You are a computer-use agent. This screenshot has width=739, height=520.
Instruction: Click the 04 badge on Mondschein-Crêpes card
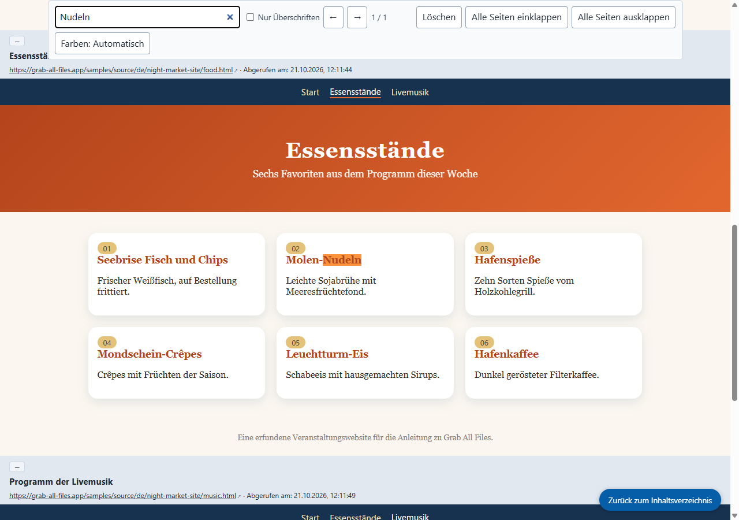[107, 343]
